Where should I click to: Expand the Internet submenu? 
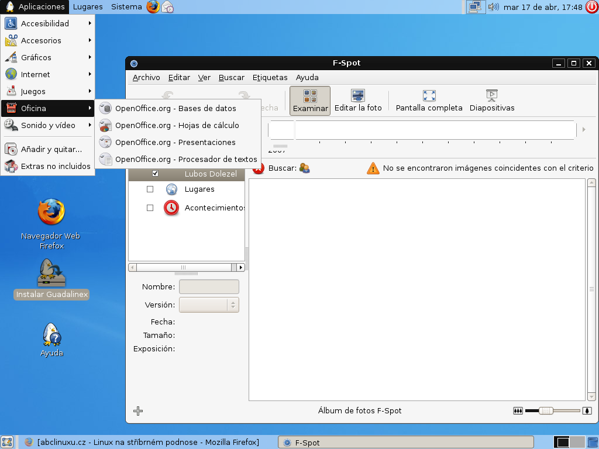point(47,74)
